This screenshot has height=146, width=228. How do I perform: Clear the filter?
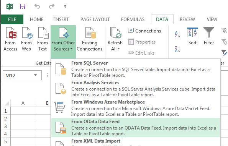[224, 31]
